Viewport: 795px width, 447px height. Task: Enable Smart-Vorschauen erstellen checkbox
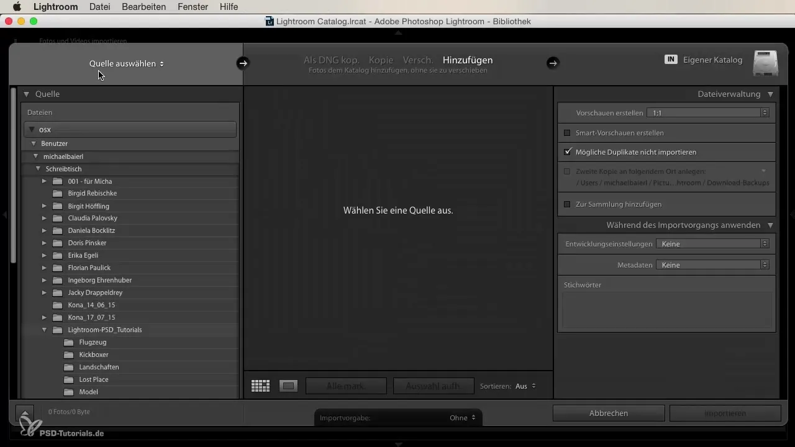(x=567, y=133)
